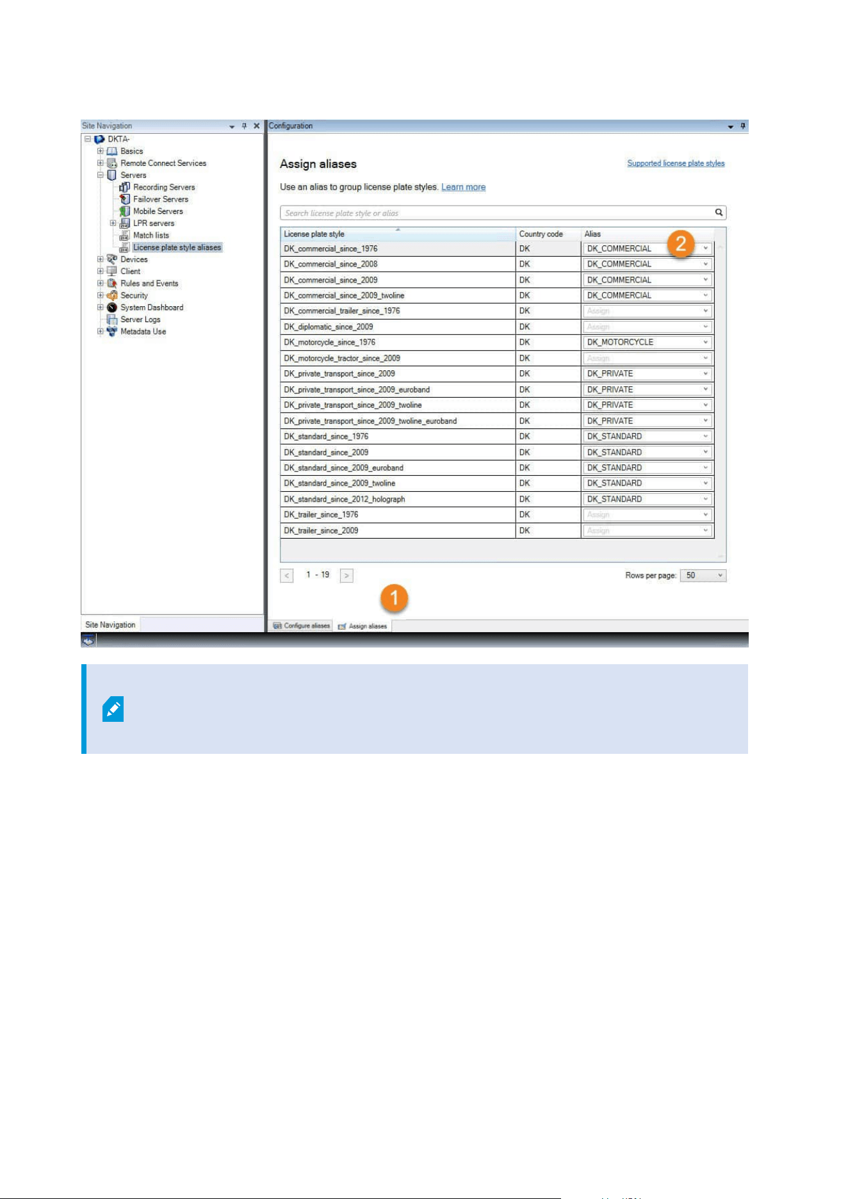The height and width of the screenshot is (1199, 848).
Task: Click the Remote Connect Services icon
Action: pos(112,163)
